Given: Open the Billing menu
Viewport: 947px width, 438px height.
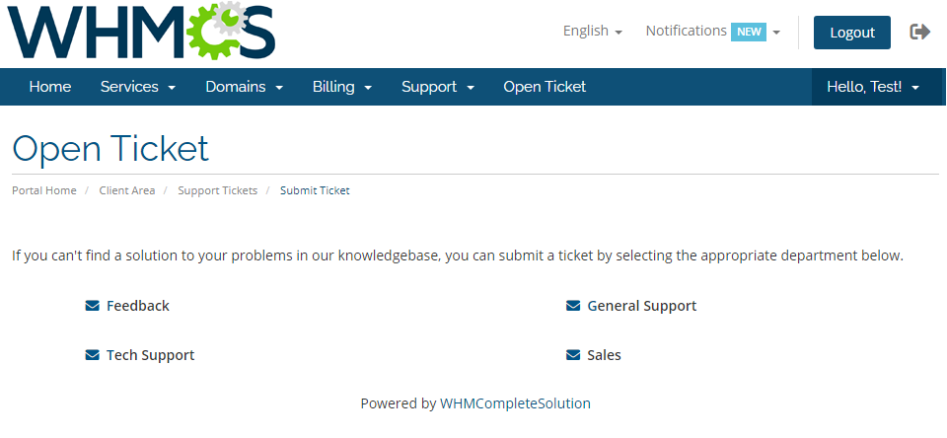Looking at the screenshot, I should point(342,87).
